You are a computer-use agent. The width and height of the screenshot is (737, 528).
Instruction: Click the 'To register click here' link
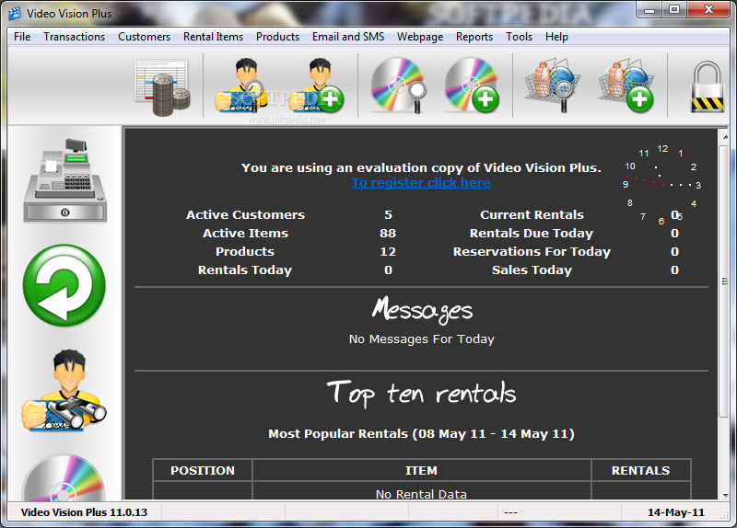[x=421, y=182]
